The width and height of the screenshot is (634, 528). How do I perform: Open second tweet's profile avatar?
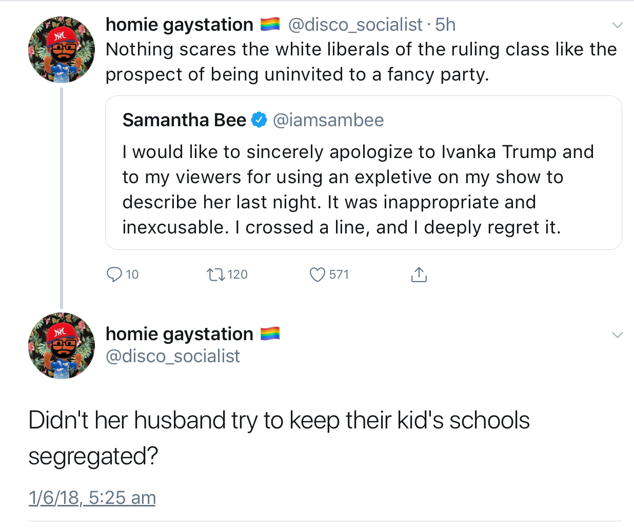(x=62, y=345)
